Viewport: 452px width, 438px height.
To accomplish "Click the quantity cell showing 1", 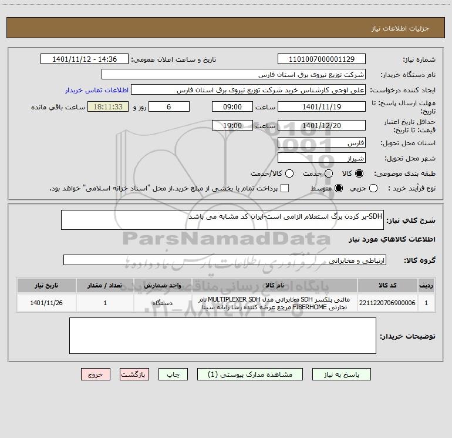I will click(x=105, y=303).
